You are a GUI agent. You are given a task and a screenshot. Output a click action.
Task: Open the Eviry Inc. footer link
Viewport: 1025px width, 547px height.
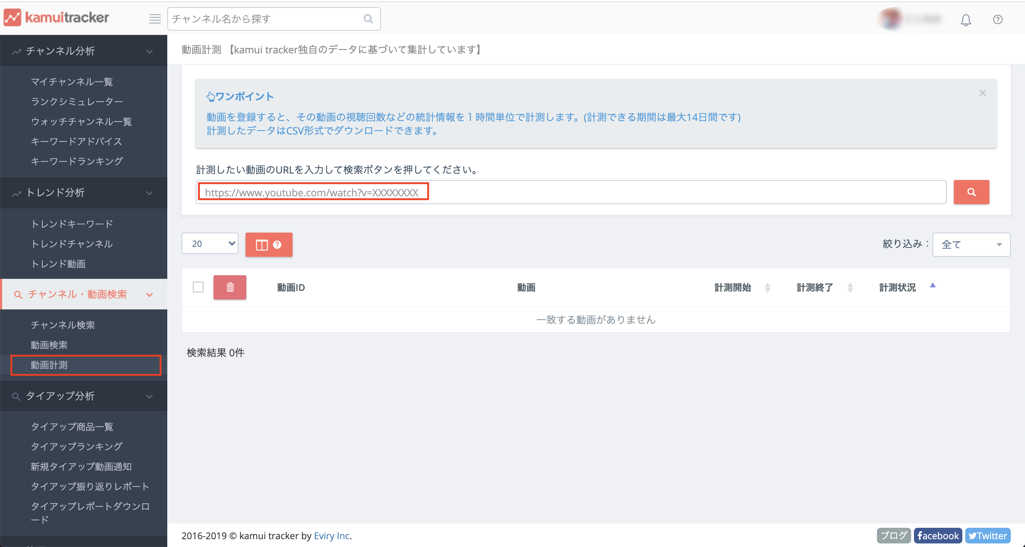(331, 536)
